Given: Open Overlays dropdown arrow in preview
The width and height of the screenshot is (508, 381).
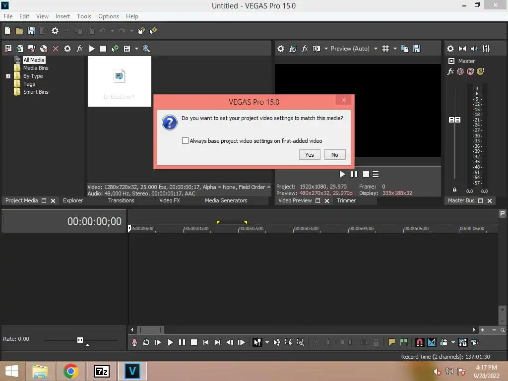Looking at the screenshot, I should tap(395, 49).
